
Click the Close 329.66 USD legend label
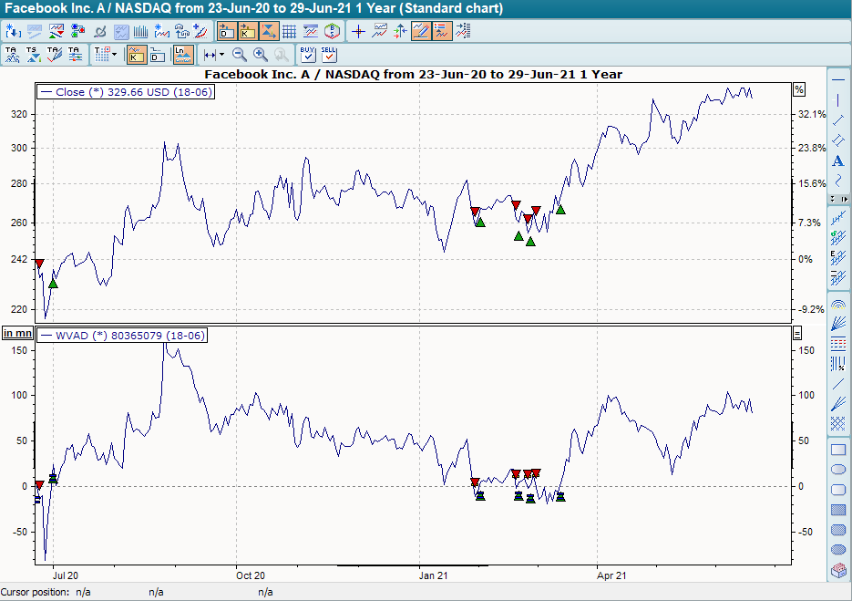pos(125,91)
